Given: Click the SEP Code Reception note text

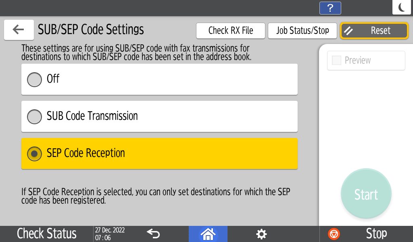Looking at the screenshot, I should [155, 196].
